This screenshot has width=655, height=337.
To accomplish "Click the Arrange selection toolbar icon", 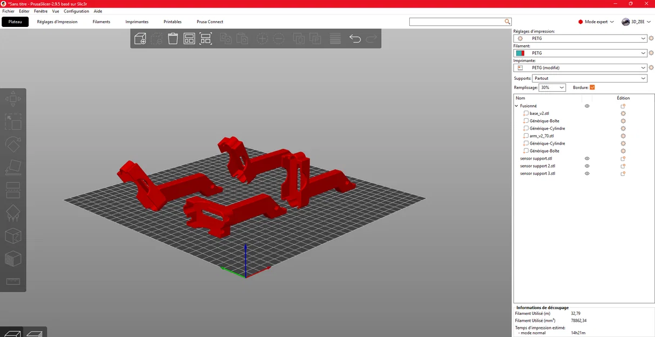I will click(x=206, y=38).
